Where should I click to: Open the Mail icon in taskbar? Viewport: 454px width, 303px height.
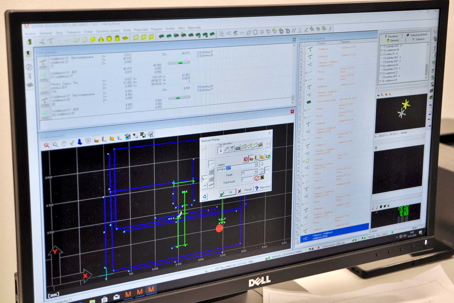[x=117, y=297]
